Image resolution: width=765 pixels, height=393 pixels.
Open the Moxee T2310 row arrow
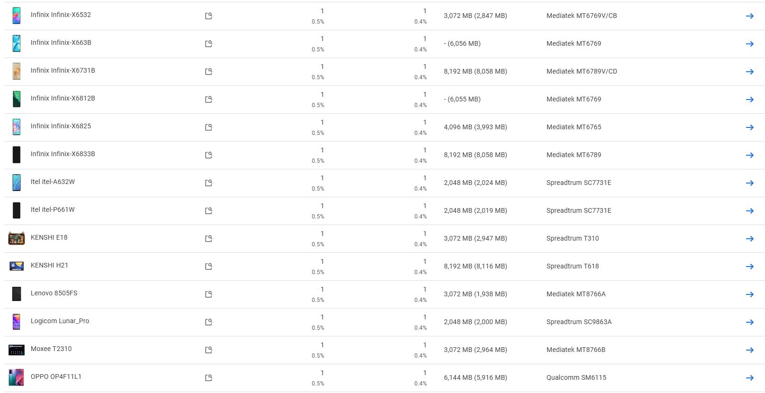749,350
